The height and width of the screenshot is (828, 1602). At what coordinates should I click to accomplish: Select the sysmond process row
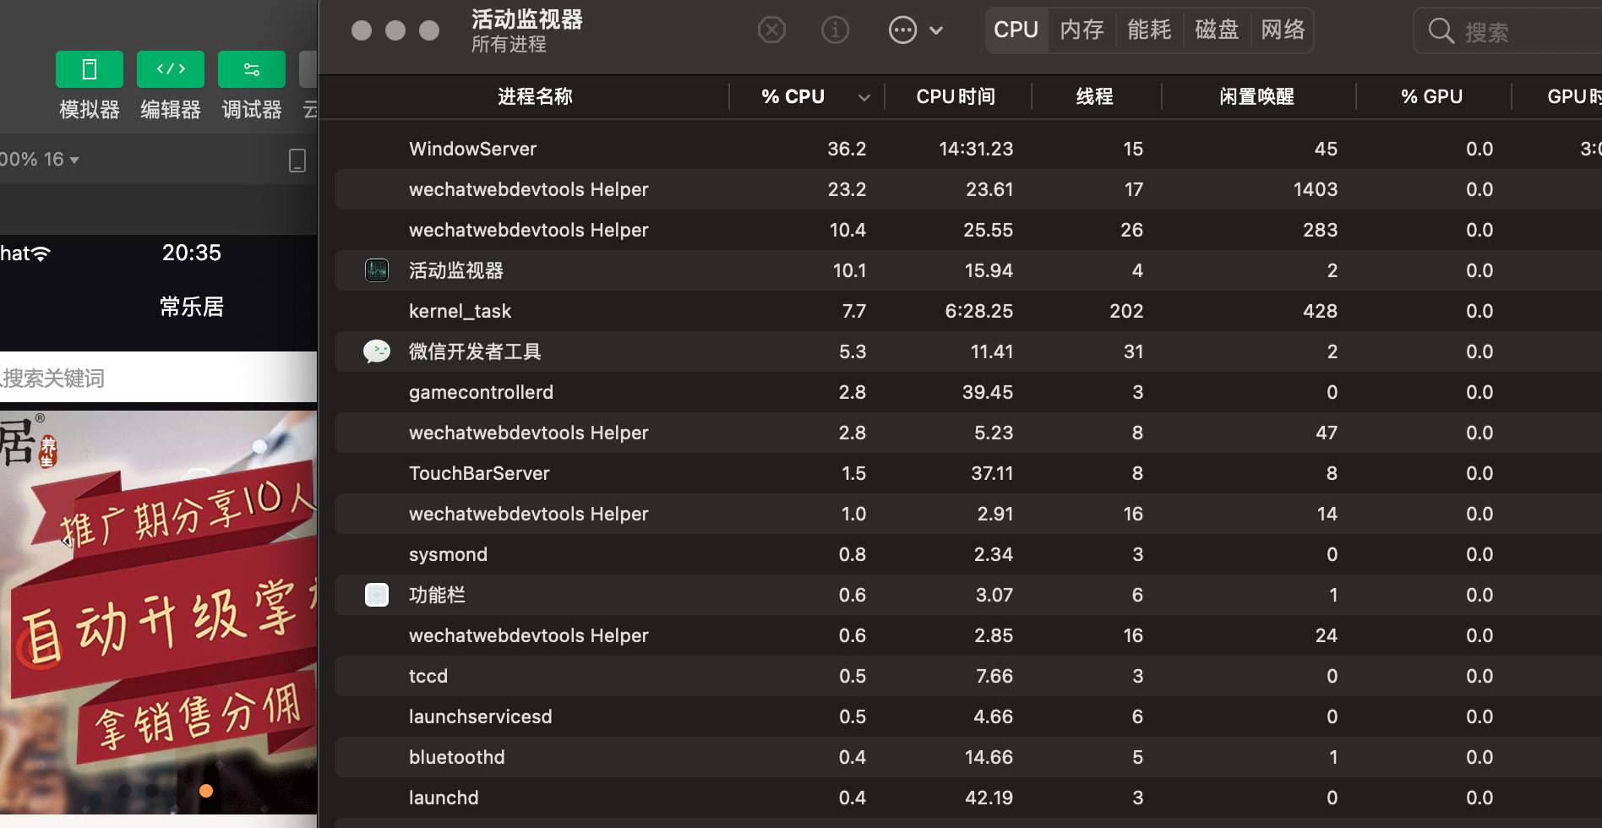click(968, 554)
